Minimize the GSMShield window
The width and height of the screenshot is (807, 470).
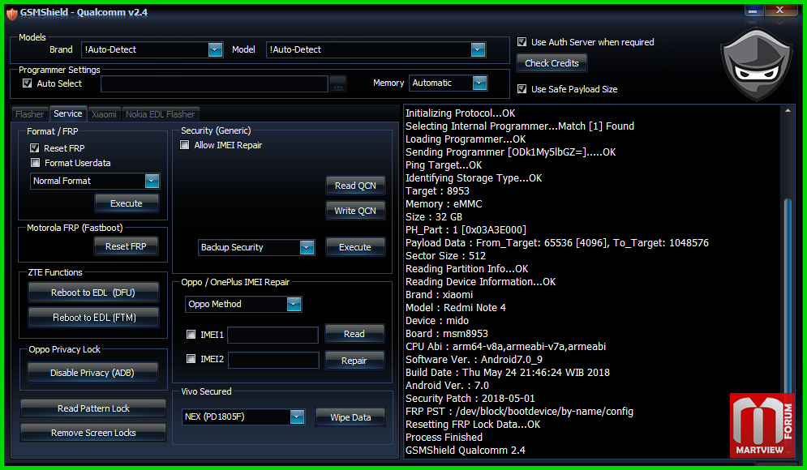(x=753, y=10)
